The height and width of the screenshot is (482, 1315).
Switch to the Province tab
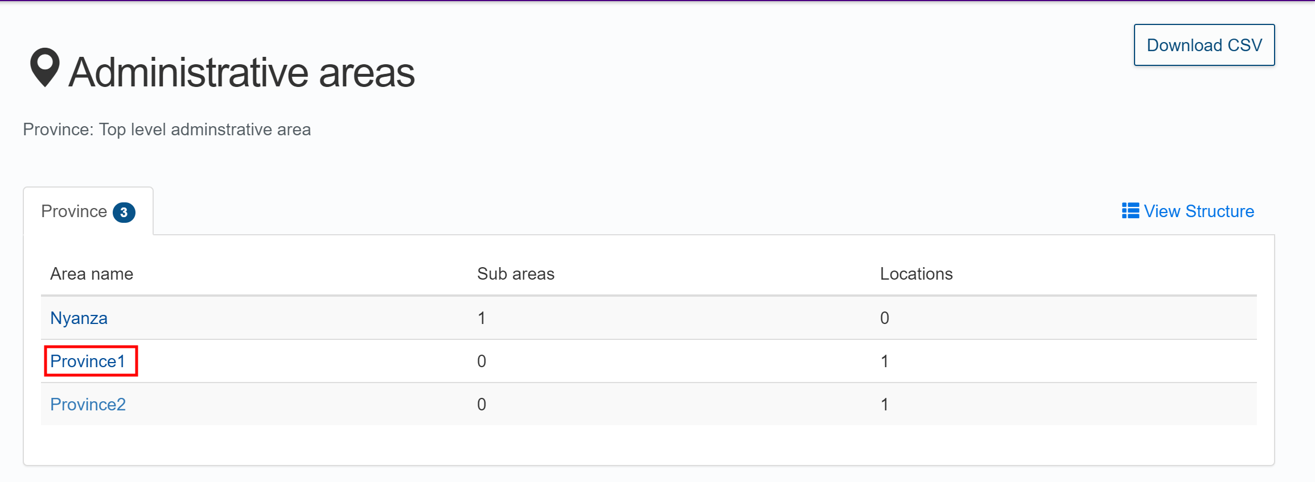[x=74, y=211]
